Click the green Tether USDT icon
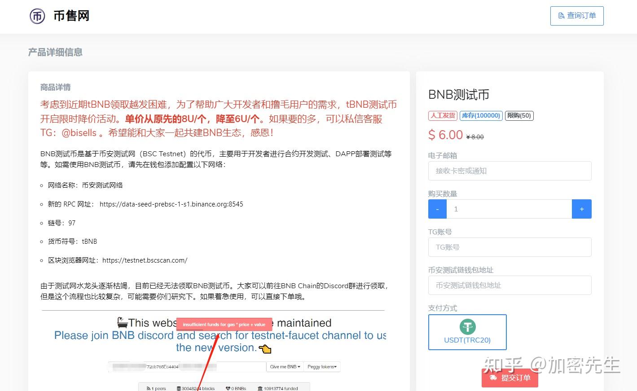The height and width of the screenshot is (391, 637). 467,327
